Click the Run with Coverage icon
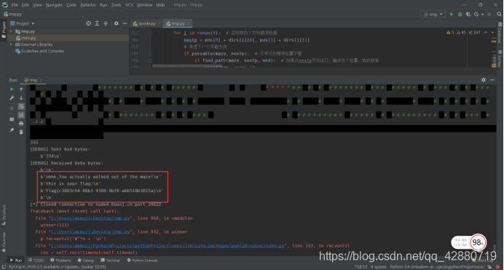The image size is (504, 270). click(468, 15)
